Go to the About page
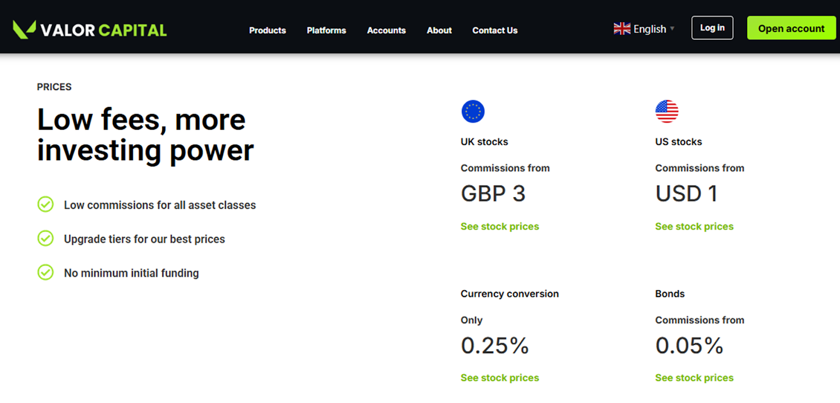This screenshot has height=403, width=840. click(x=439, y=30)
